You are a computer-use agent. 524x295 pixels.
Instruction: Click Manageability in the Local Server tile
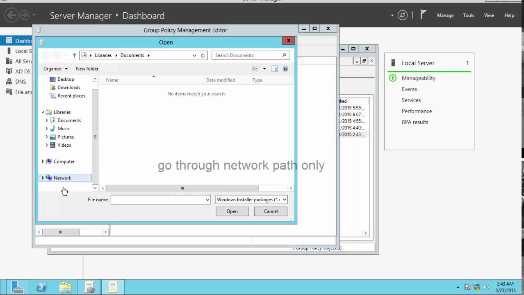coord(419,78)
